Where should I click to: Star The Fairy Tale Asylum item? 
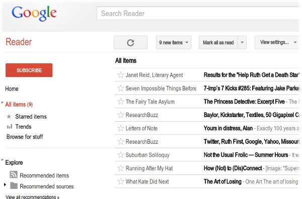pos(121,102)
